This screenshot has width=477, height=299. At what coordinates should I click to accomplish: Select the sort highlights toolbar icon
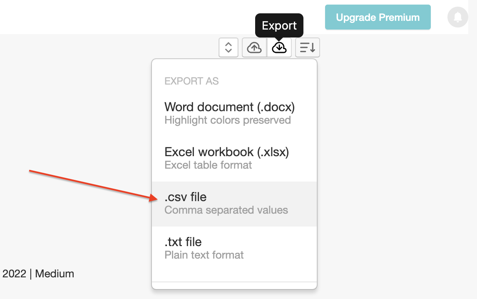[x=307, y=47]
